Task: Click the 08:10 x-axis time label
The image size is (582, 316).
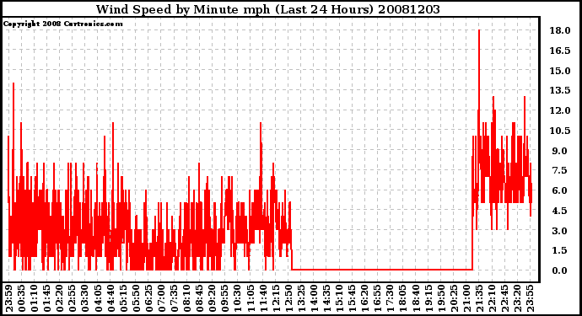Action: (x=186, y=298)
